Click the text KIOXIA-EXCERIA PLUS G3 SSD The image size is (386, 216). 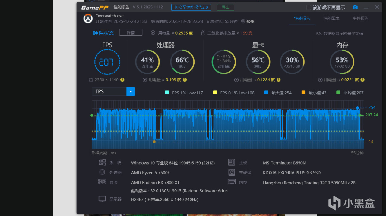pos(292,173)
